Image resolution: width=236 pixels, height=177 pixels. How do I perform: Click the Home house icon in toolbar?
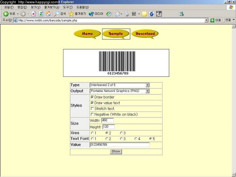(x=48, y=14)
